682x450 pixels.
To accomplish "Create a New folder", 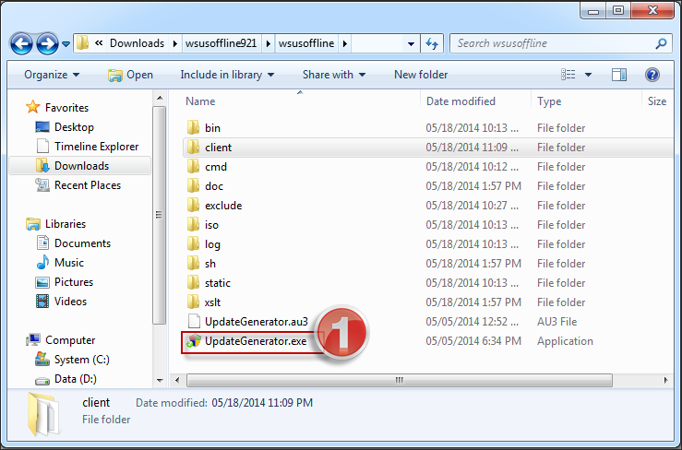I will (x=421, y=75).
